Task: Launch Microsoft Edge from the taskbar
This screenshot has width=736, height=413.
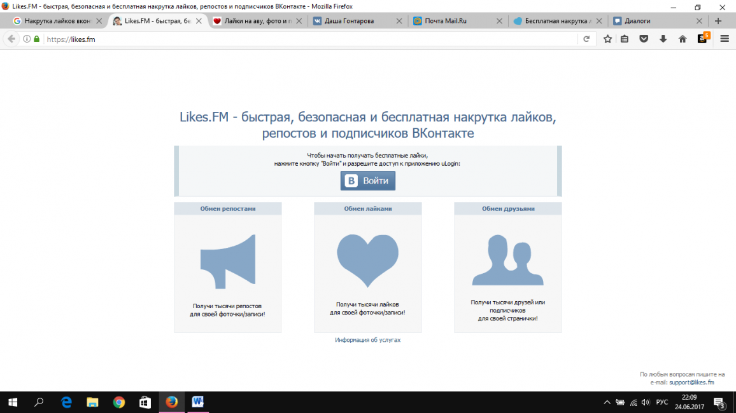Action: (66, 402)
